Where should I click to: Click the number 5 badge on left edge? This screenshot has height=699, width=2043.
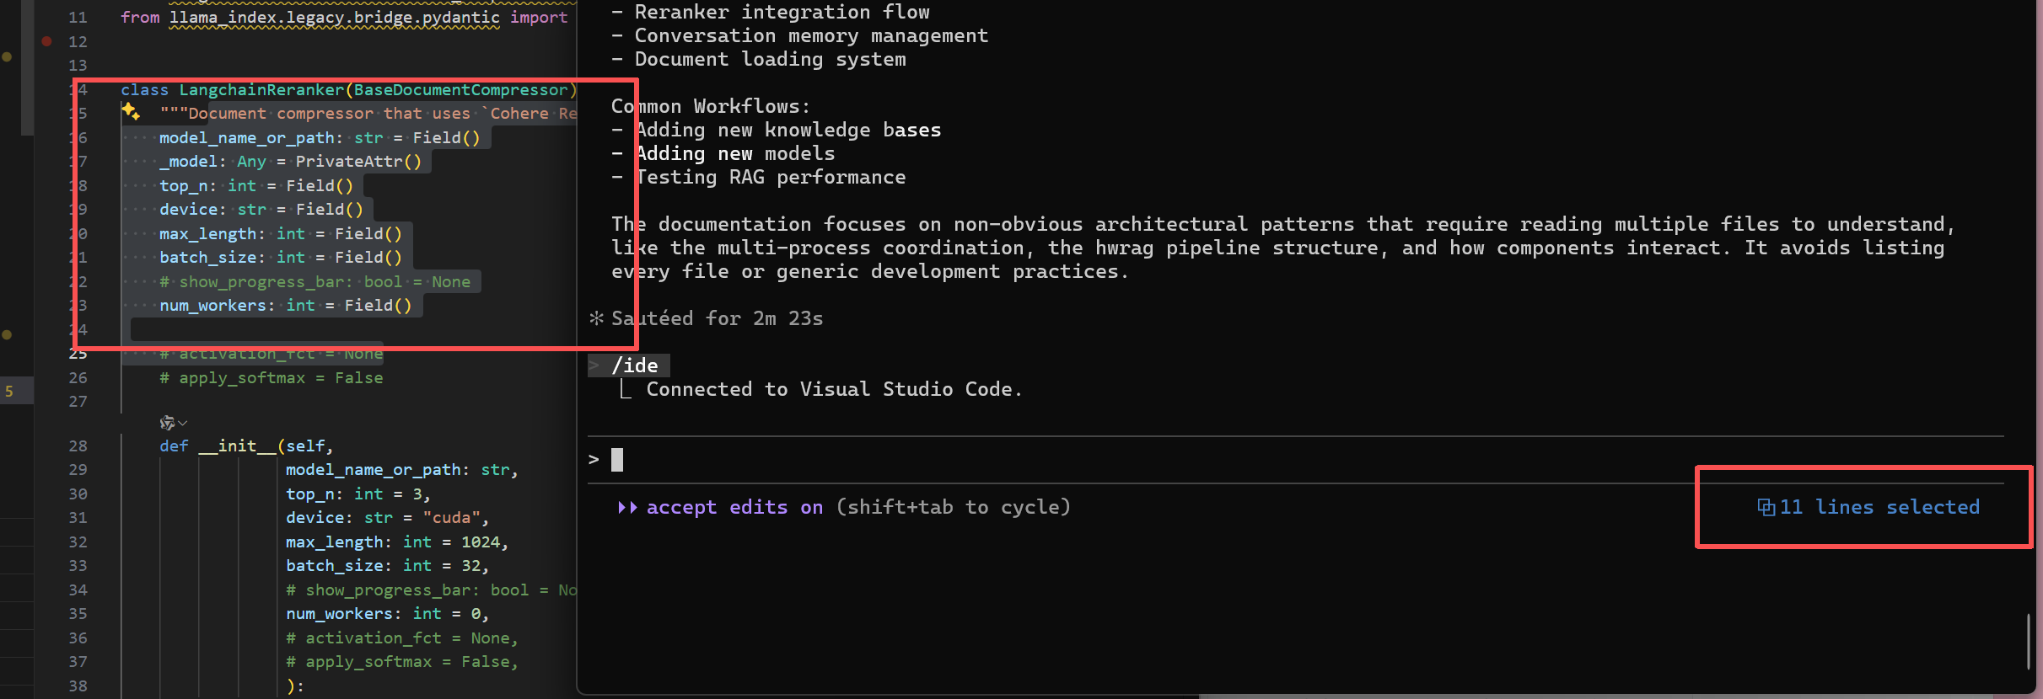coord(9,391)
